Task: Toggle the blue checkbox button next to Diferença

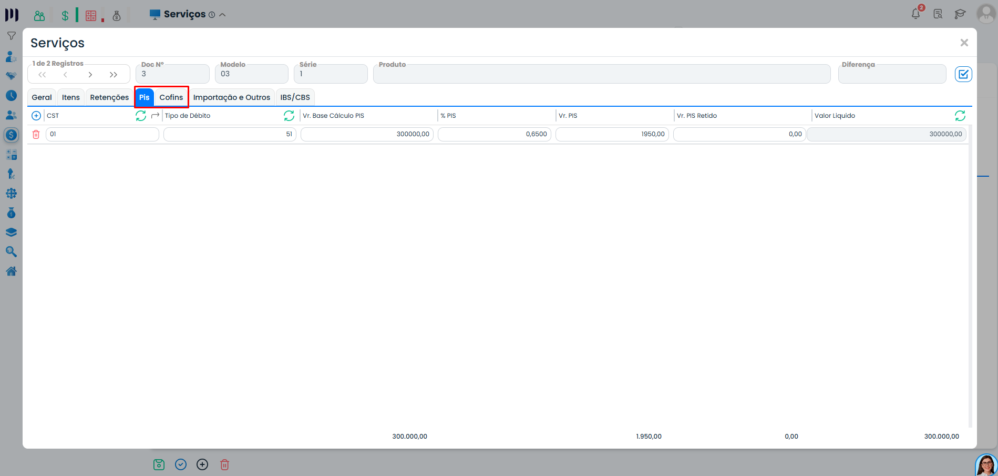Action: [963, 74]
